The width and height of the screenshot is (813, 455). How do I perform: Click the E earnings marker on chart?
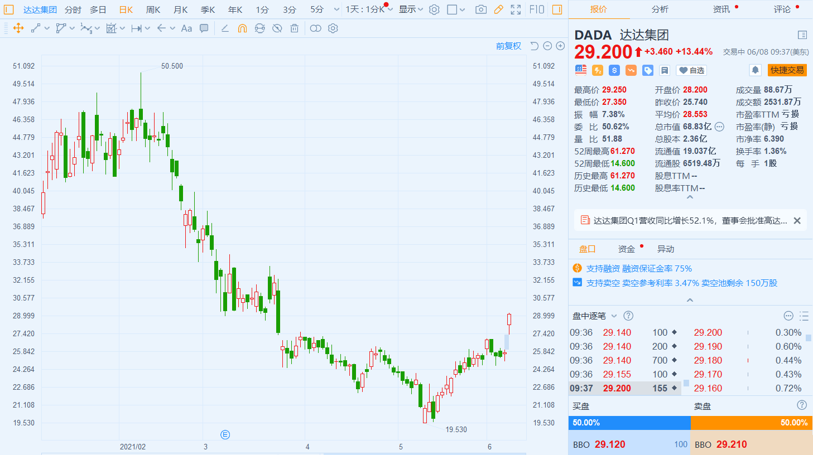[225, 434]
